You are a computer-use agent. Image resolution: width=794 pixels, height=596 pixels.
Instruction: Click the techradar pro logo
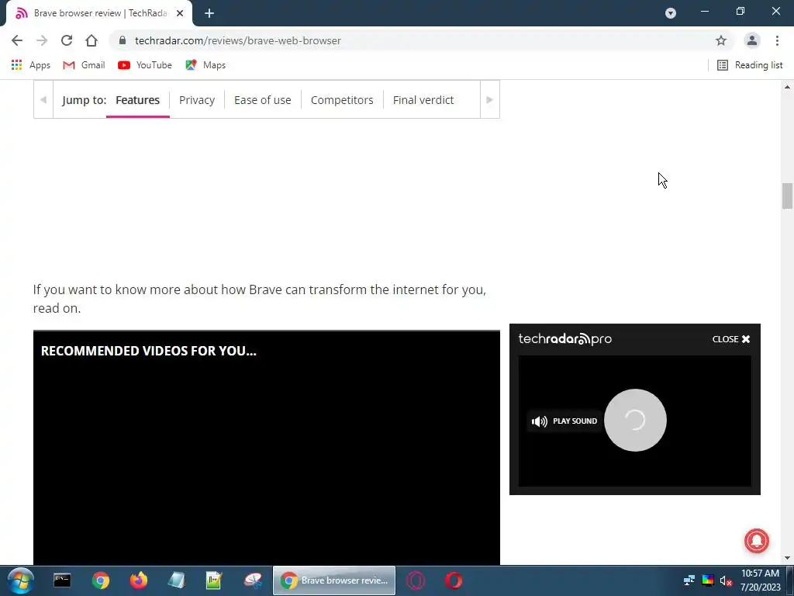[565, 339]
